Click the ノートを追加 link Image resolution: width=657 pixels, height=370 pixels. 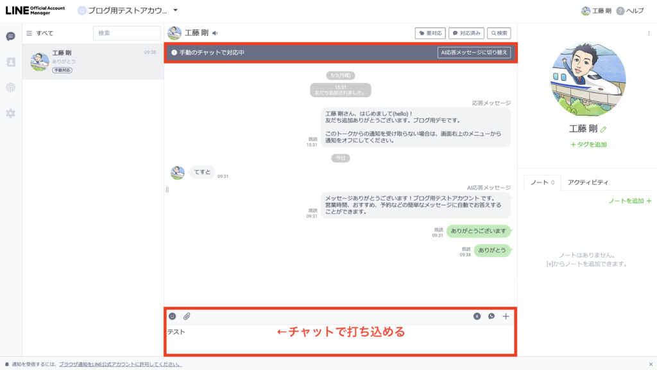tap(629, 201)
